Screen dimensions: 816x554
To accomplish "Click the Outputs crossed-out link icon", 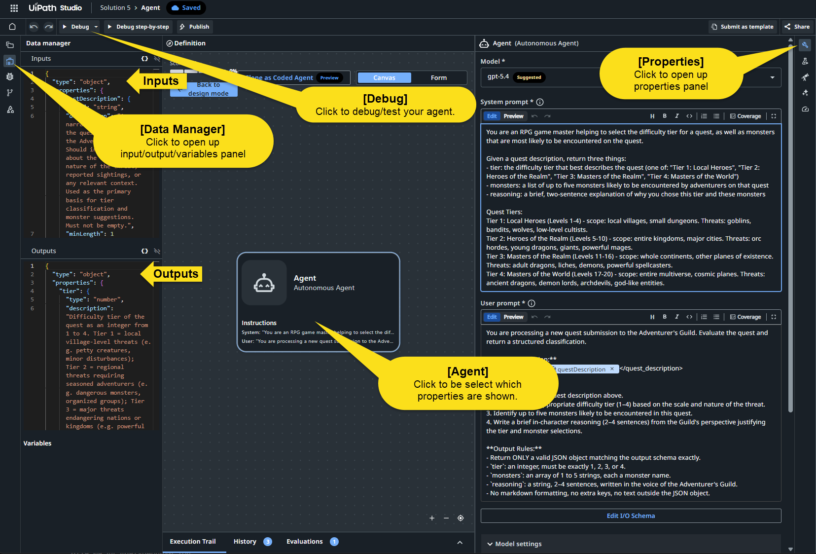I will [157, 251].
